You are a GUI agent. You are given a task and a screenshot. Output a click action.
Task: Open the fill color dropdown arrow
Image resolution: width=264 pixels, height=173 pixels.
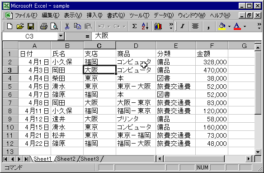[x=229, y=26]
